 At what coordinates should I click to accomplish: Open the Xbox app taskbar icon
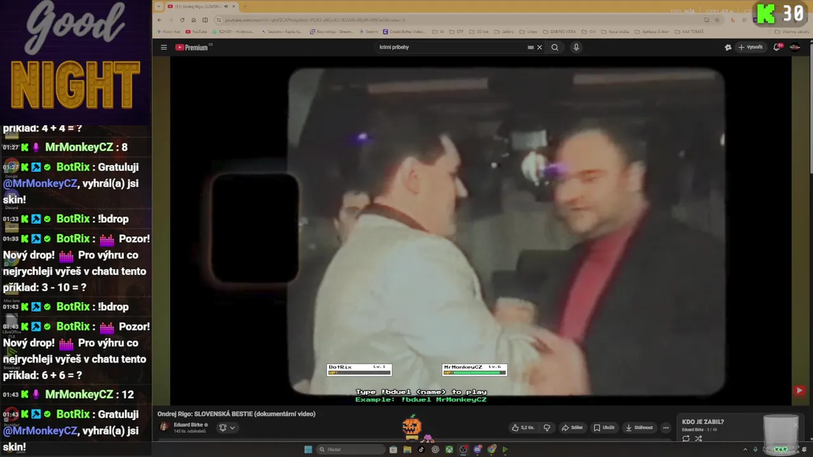pyautogui.click(x=449, y=449)
